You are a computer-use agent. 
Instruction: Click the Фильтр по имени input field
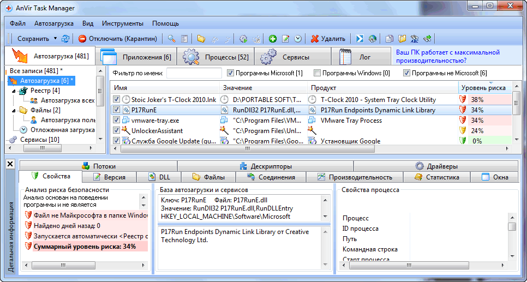(x=194, y=73)
